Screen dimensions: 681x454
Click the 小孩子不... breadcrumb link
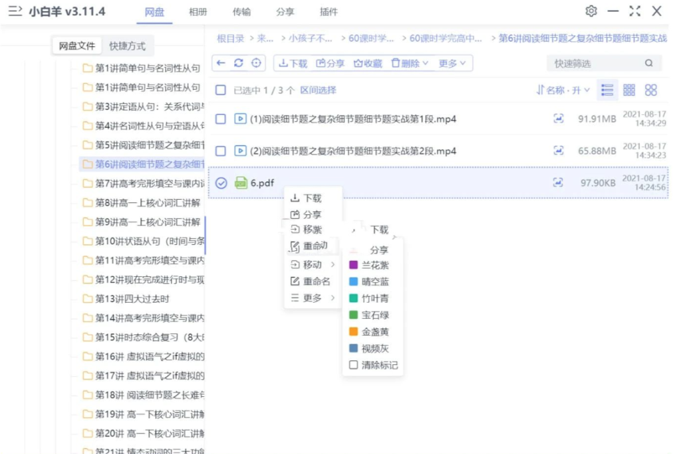[x=310, y=38]
